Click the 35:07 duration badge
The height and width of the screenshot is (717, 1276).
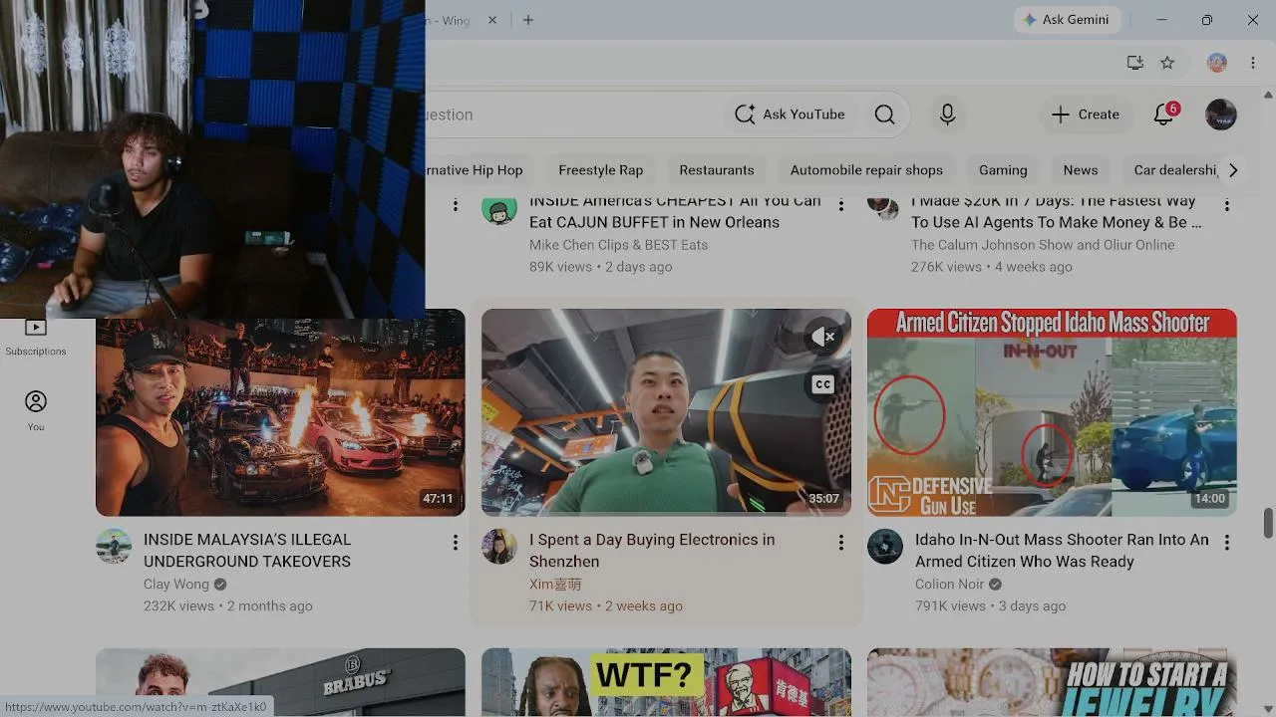click(823, 499)
